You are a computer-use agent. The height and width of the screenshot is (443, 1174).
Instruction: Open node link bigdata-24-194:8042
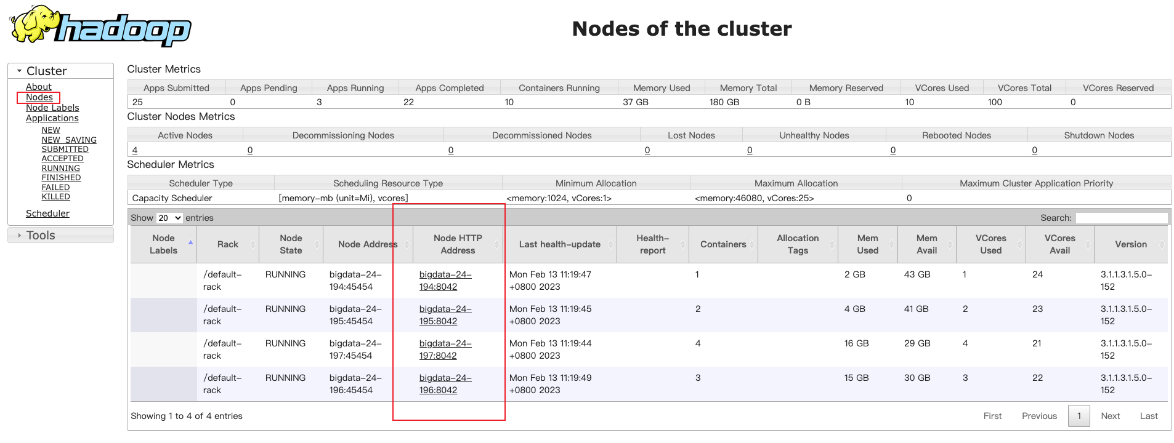[x=445, y=281]
